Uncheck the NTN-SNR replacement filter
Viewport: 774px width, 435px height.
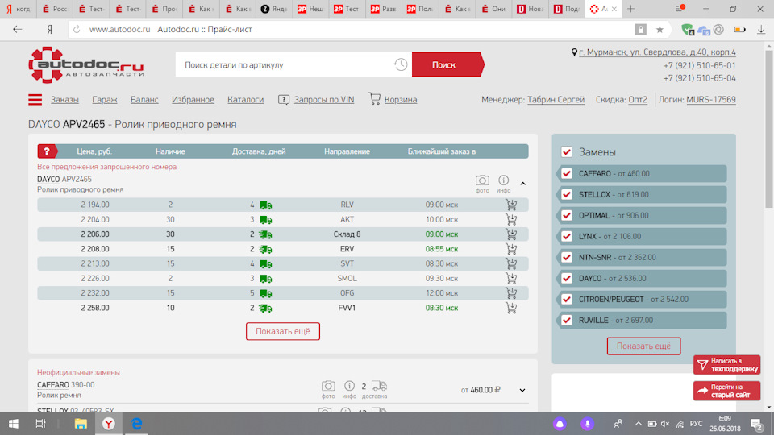[567, 258]
